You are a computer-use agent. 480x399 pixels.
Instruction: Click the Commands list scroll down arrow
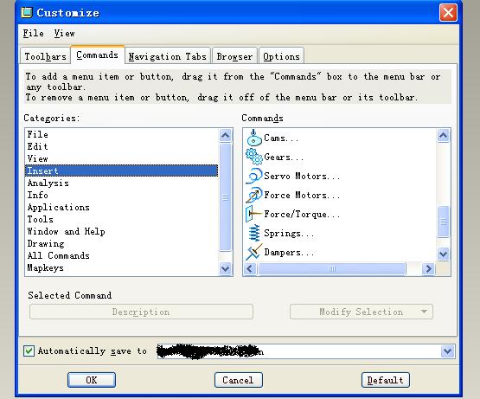coord(444,254)
